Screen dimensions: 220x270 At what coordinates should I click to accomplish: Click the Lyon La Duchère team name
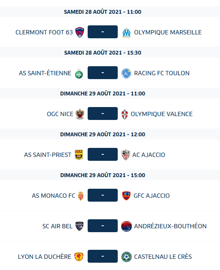point(45,257)
